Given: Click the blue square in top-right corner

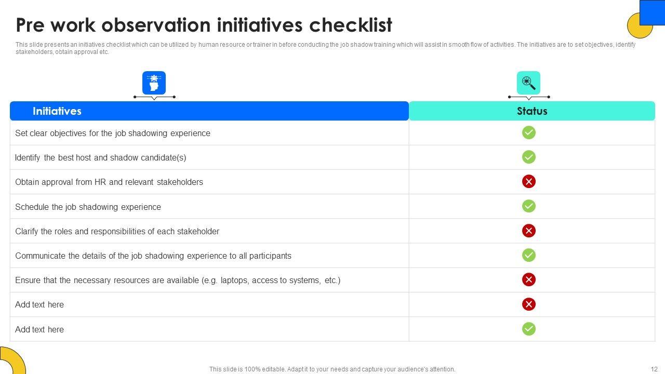Looking at the screenshot, I should (652, 12).
